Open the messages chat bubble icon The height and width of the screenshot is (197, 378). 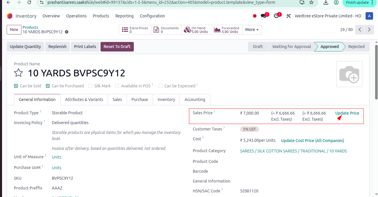pos(263,16)
